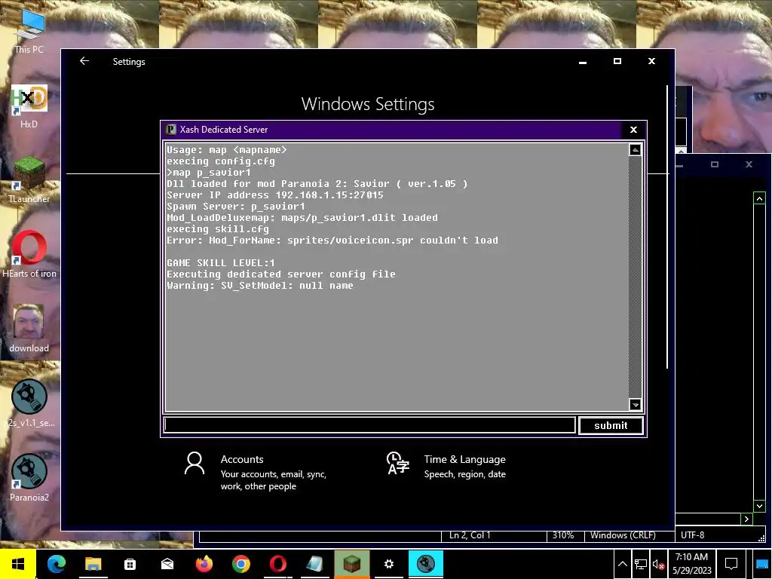The image size is (772, 579).
Task: Launch the Paranoia2 desktop shortcut
Action: pos(29,477)
